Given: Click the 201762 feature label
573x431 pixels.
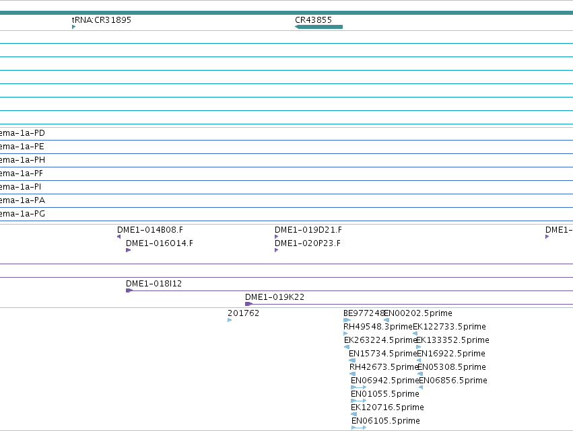Looking at the screenshot, I should (x=243, y=313).
